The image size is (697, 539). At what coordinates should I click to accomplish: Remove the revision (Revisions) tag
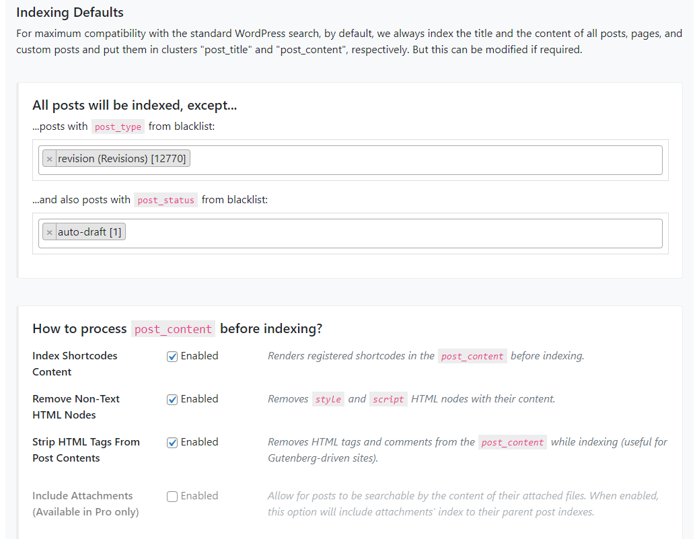coord(49,159)
